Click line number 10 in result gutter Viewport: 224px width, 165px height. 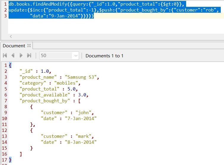tap(4, 119)
